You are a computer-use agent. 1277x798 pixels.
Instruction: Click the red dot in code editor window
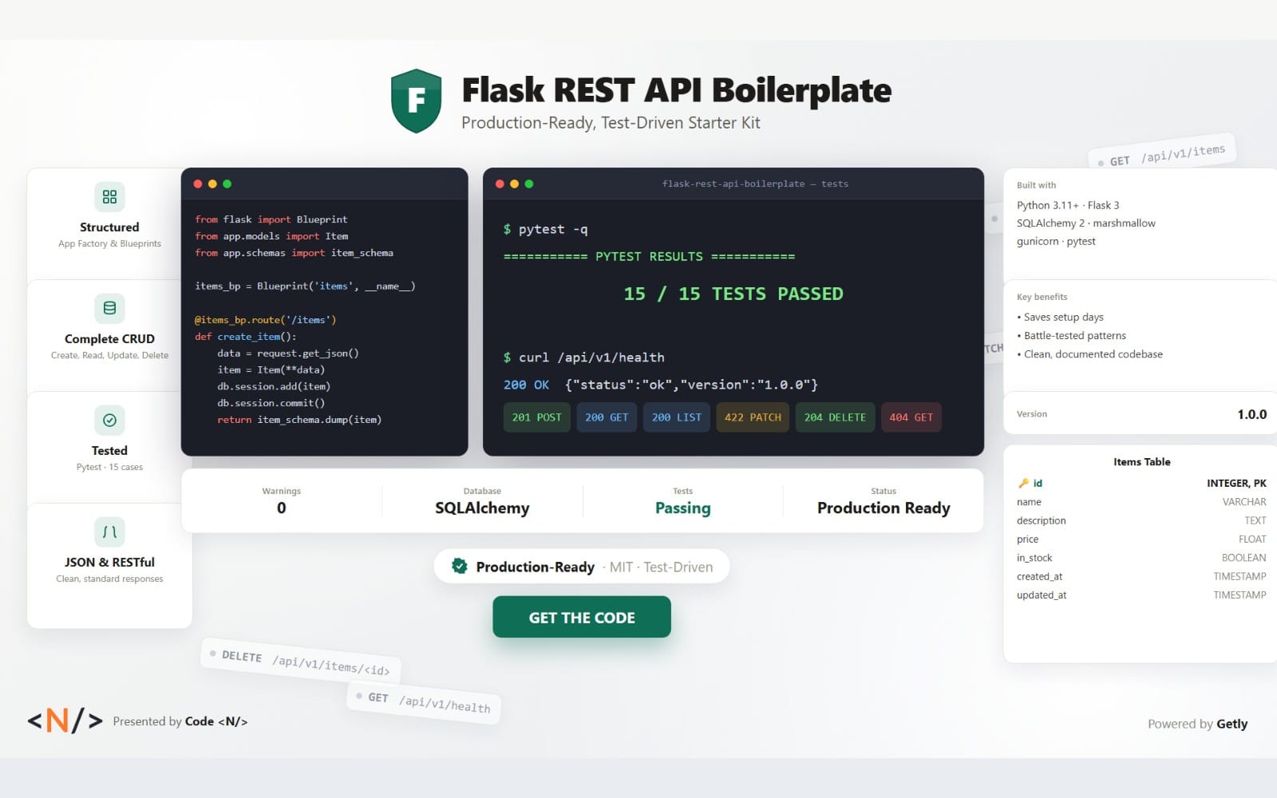198,184
